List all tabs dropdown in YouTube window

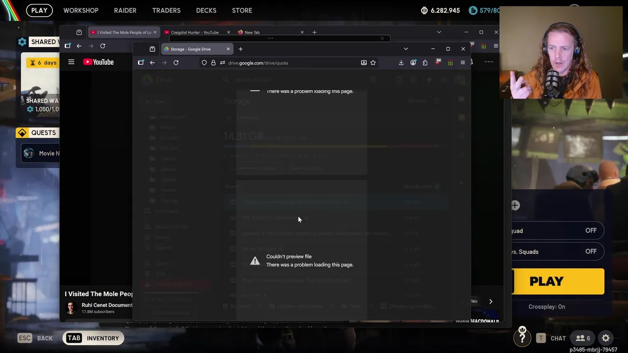[439, 32]
